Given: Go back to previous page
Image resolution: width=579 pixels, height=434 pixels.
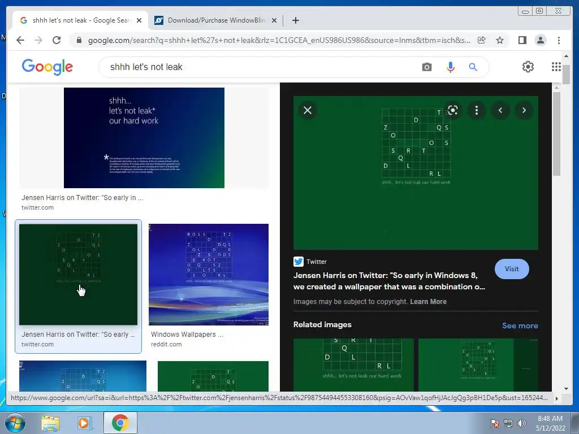Looking at the screenshot, I should click(x=20, y=40).
